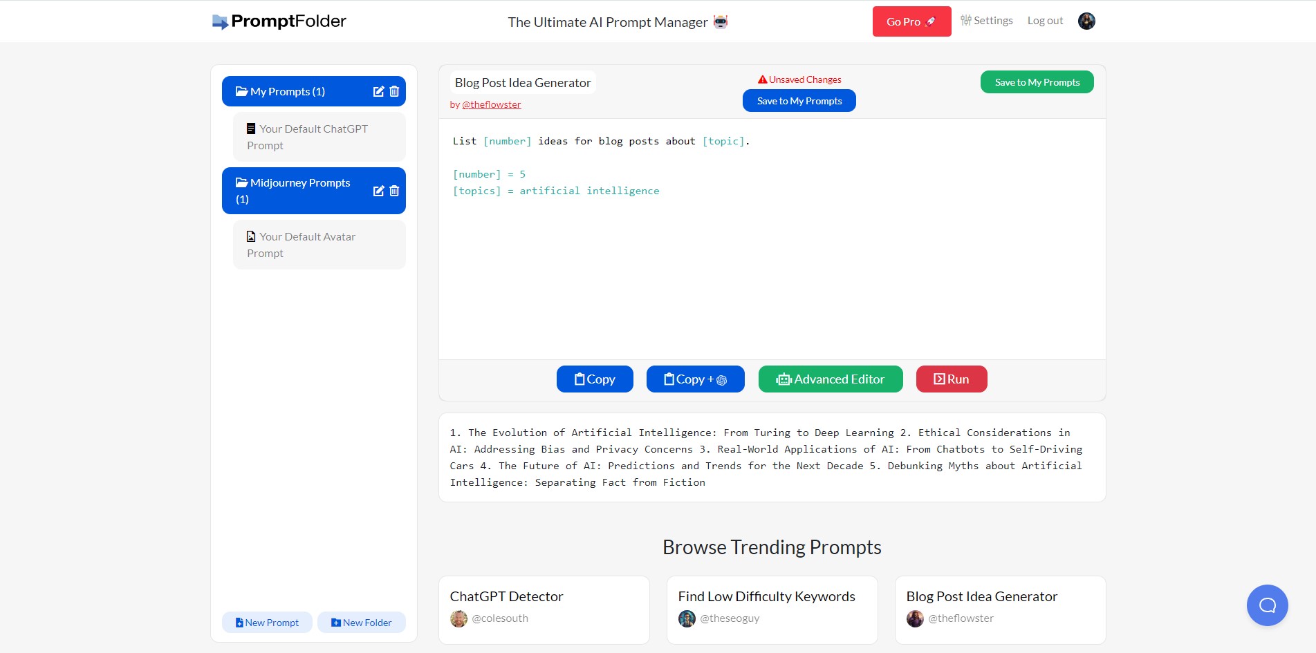1316x653 pixels.
Task: Edit the My Prompts folder
Action: [378, 91]
